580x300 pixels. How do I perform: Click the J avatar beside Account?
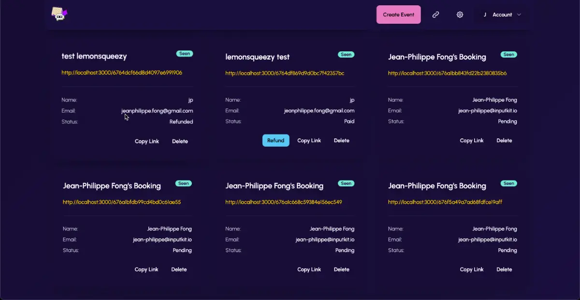(x=484, y=15)
